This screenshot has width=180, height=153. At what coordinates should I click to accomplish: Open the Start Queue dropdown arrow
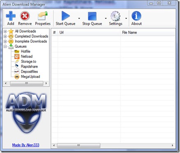[79, 18]
